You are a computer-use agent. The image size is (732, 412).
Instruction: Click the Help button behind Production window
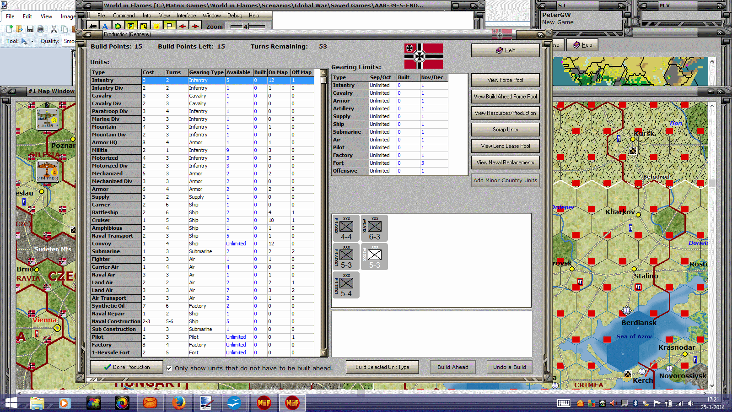582,45
